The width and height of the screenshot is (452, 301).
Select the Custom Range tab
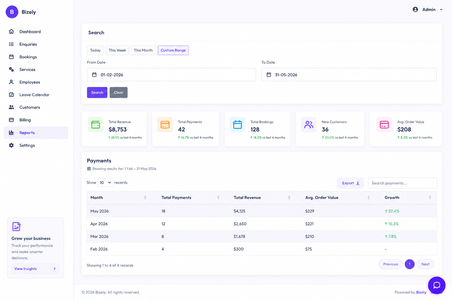[x=173, y=50]
